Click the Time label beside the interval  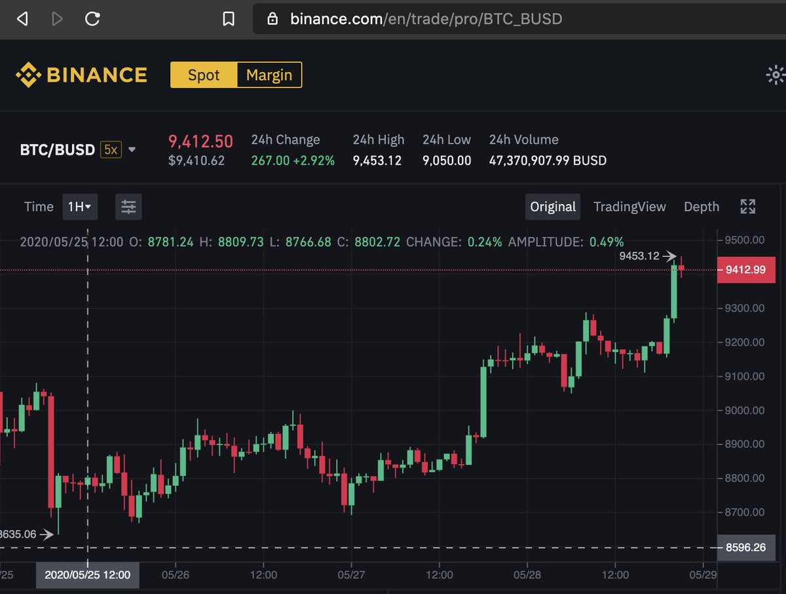(39, 207)
